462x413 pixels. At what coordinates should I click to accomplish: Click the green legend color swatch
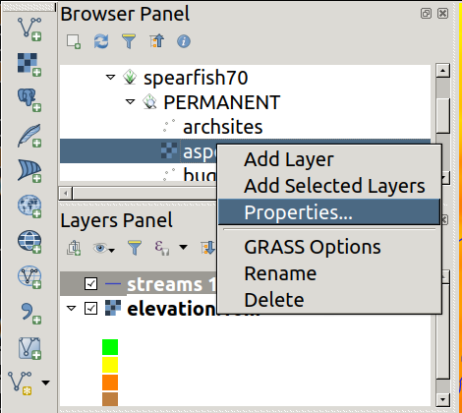click(110, 347)
